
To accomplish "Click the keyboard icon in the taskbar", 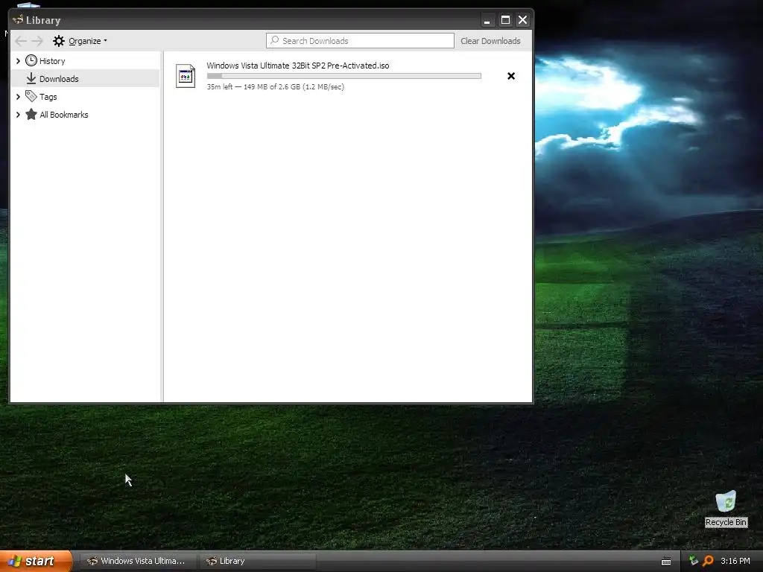I will pos(666,562).
